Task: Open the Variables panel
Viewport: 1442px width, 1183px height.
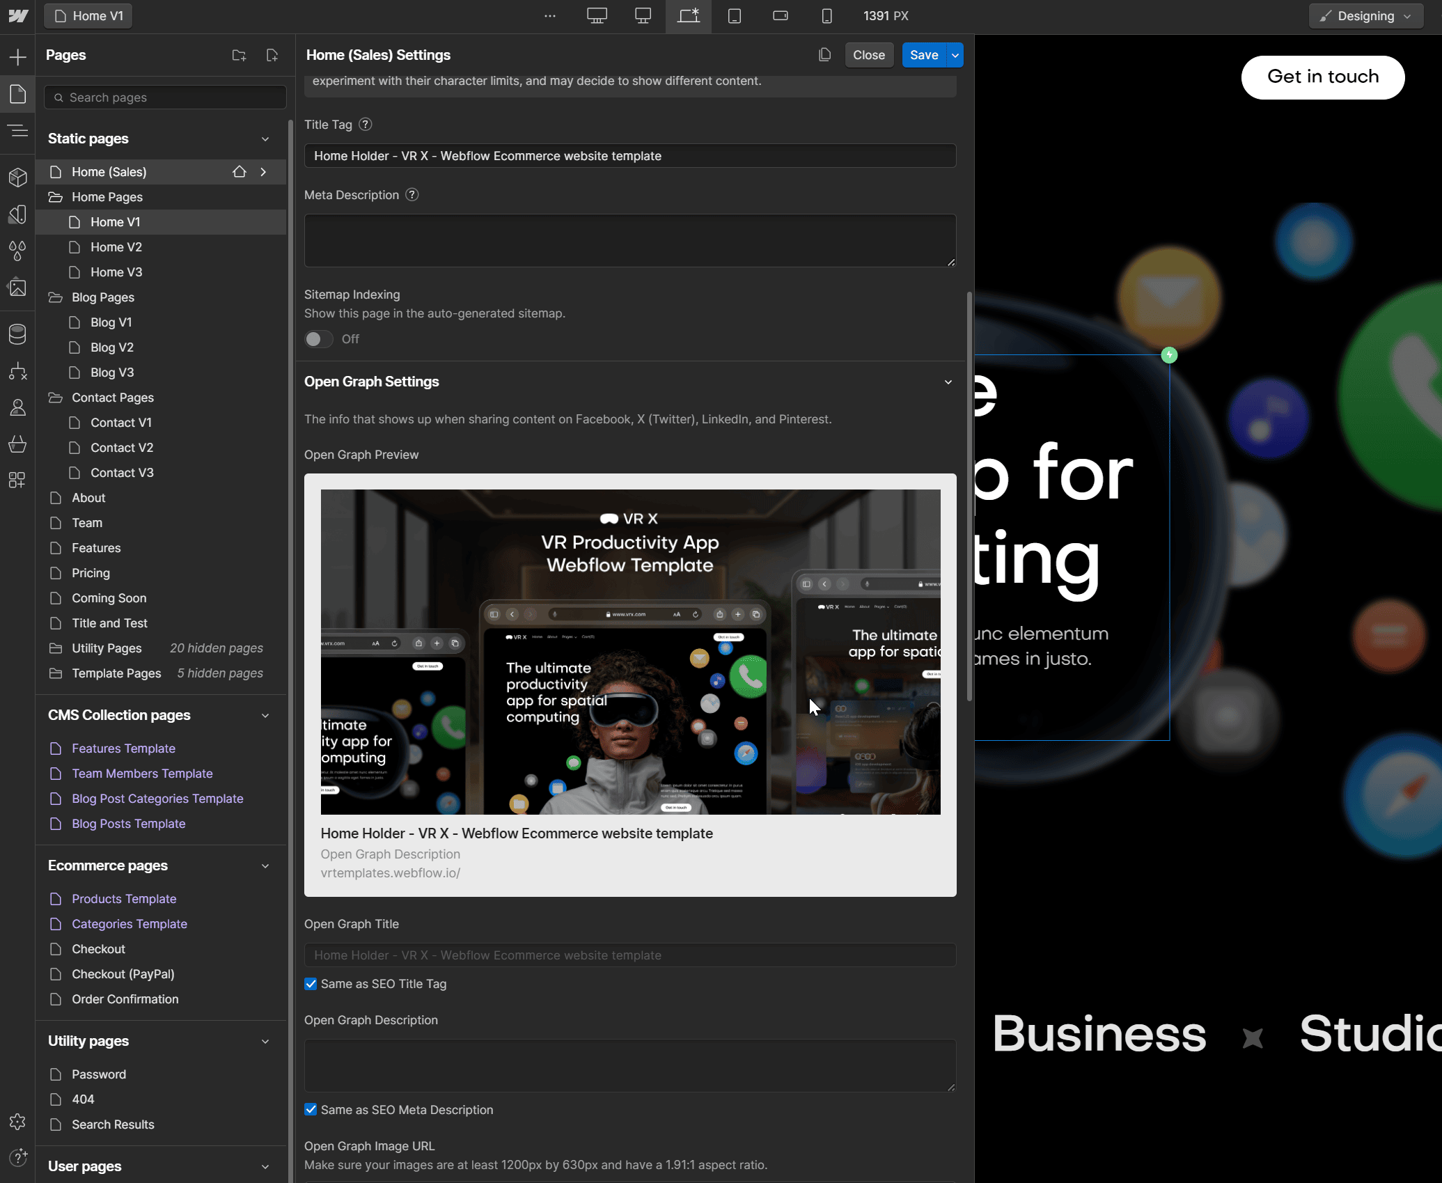Action: (17, 214)
